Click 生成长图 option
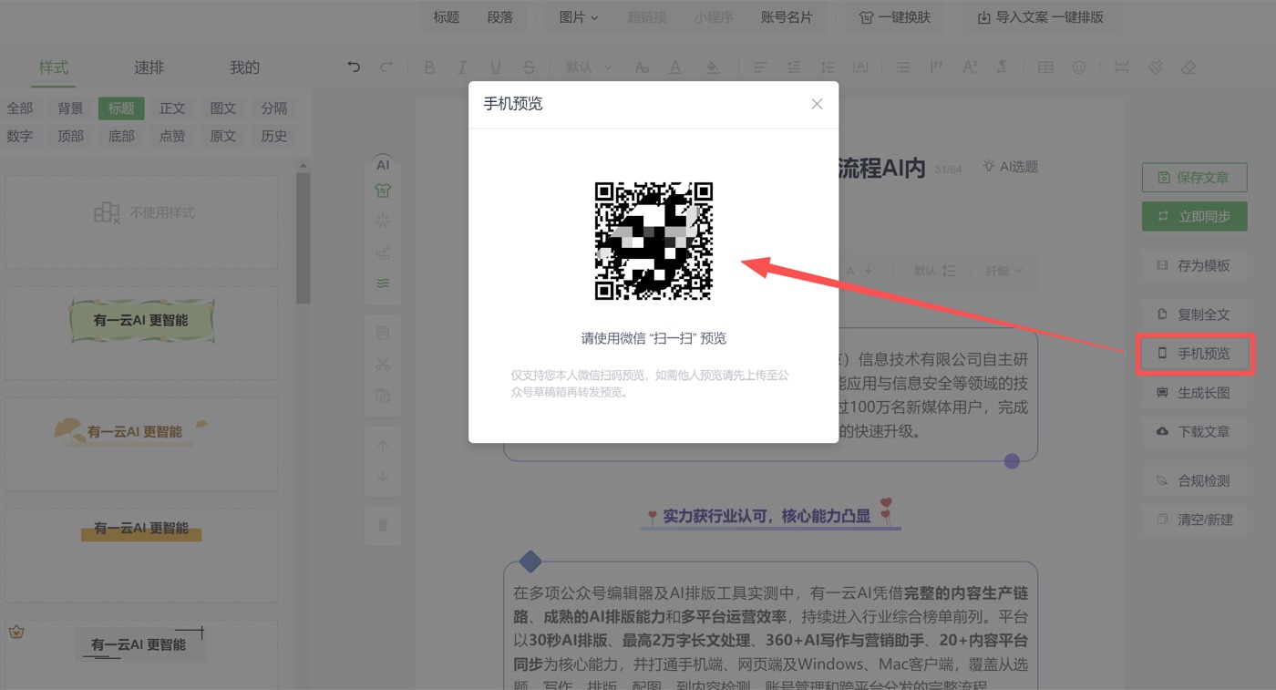This screenshot has height=690, width=1276. click(1194, 393)
